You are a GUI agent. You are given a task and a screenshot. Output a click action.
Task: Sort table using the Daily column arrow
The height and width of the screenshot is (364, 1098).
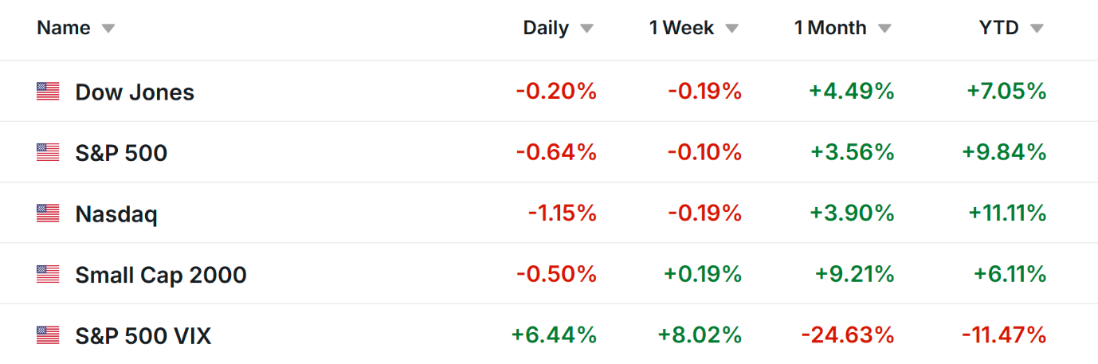tap(586, 29)
